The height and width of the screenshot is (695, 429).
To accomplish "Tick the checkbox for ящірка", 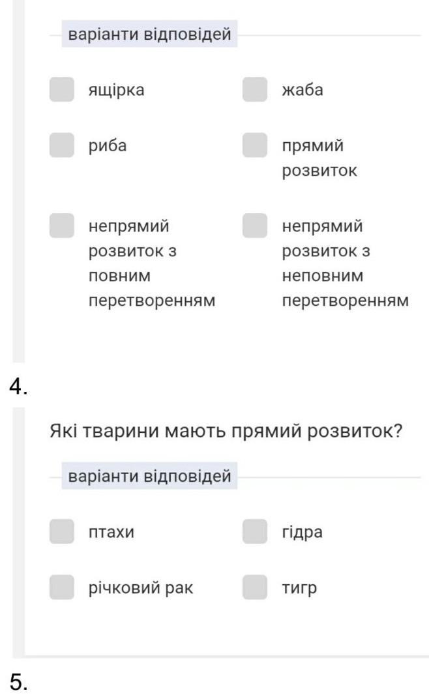I will coord(62,90).
